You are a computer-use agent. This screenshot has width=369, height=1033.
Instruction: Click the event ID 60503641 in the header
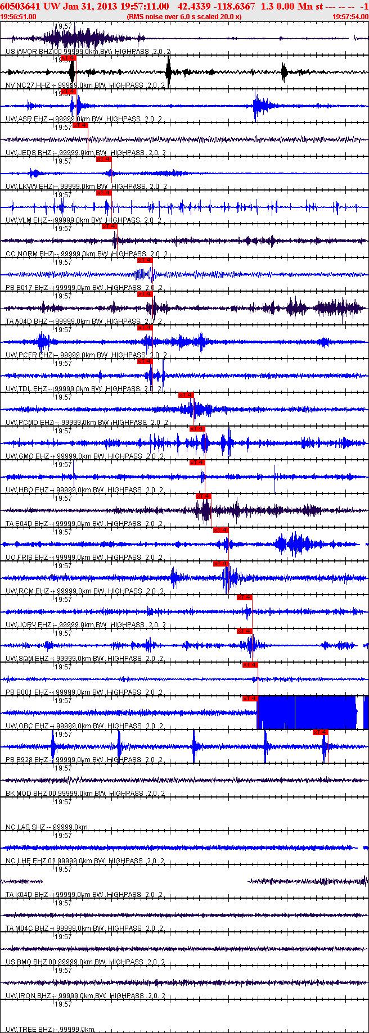coord(20,6)
